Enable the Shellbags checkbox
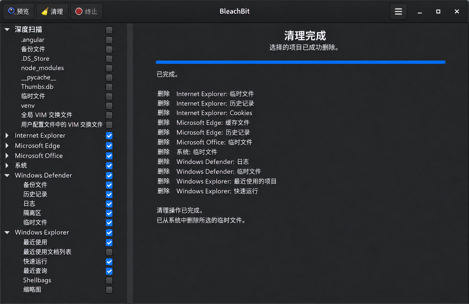469x304 pixels. 109,281
